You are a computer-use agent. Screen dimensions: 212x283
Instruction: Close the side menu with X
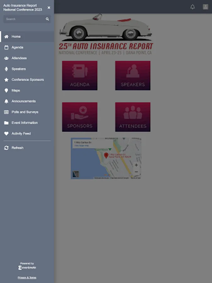(49, 8)
